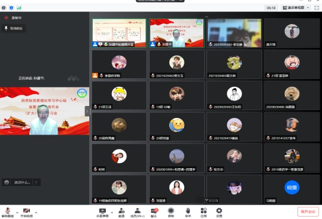Open the invite participants icon
Screen dimensions: 322x219
click(121, 212)
